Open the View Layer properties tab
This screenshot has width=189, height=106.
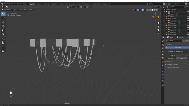163,52
